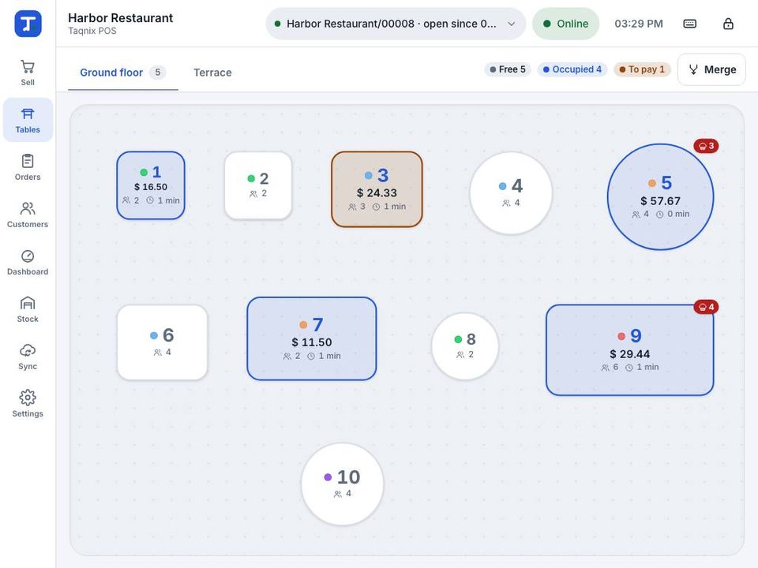Screen dimensions: 758x568
Task: Expand the Harbor Restaurant/00008 session dropdown
Action: point(396,24)
